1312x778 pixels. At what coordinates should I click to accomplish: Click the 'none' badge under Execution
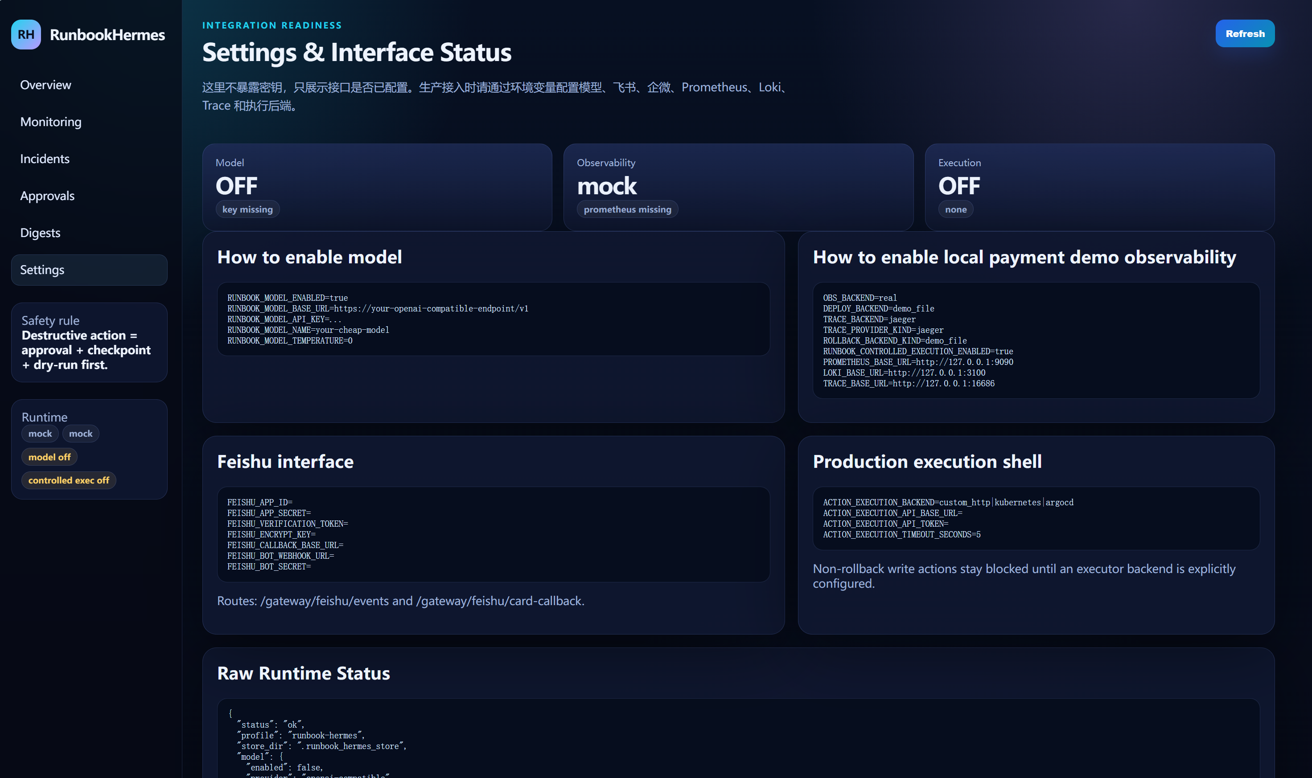pos(955,209)
